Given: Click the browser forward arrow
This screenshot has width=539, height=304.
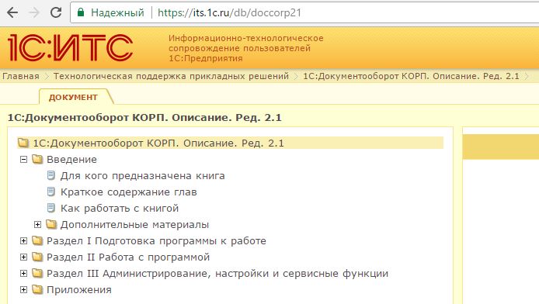Looking at the screenshot, I should coord(34,12).
